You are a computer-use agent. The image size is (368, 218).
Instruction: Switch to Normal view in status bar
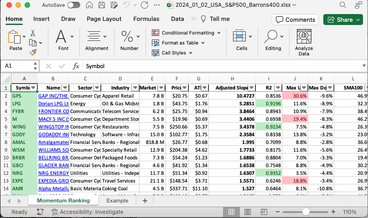click(x=231, y=212)
